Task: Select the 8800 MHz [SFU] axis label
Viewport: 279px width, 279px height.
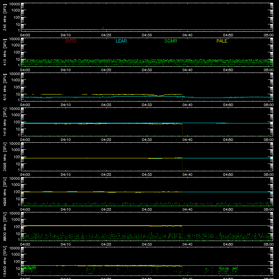Action: point(5,226)
